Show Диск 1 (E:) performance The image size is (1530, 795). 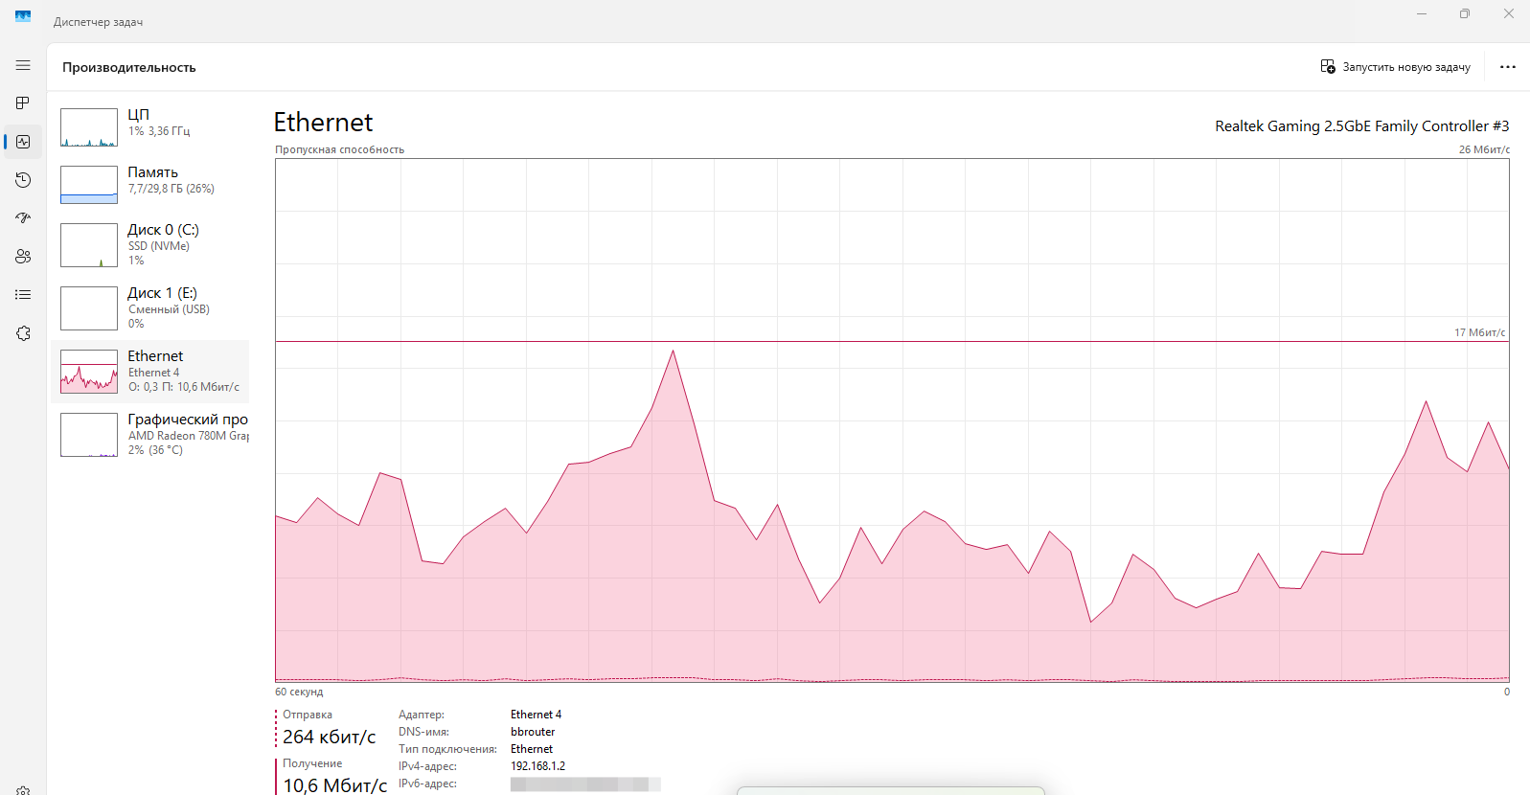[x=149, y=308]
